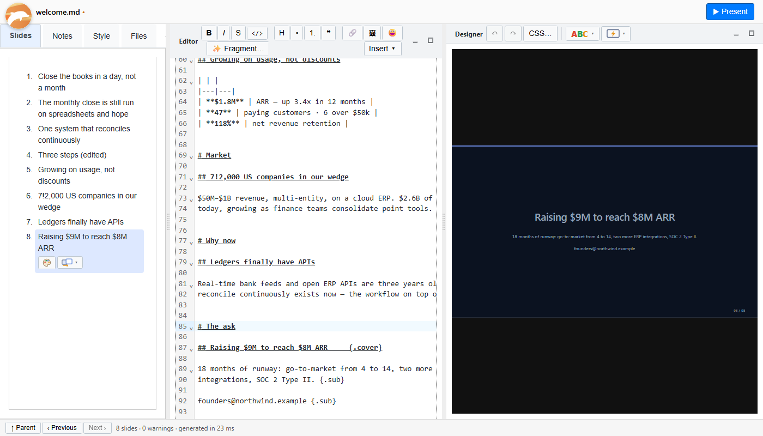Click the Parent navigation button
The width and height of the screenshot is (763, 436).
(x=23, y=428)
